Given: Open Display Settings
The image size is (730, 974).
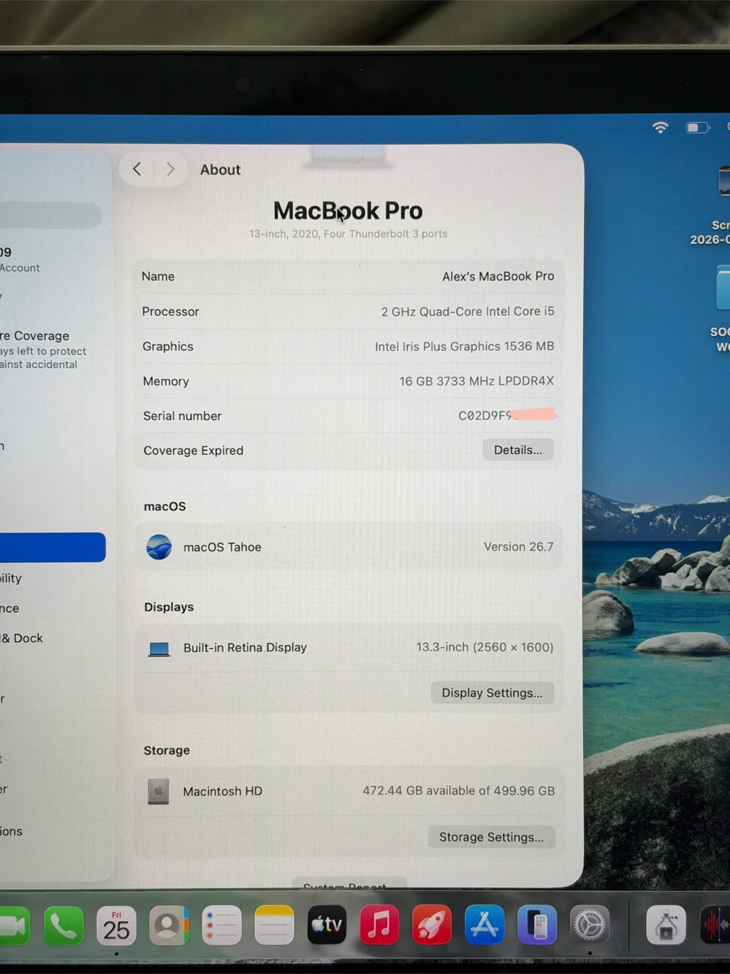Looking at the screenshot, I should (x=492, y=693).
